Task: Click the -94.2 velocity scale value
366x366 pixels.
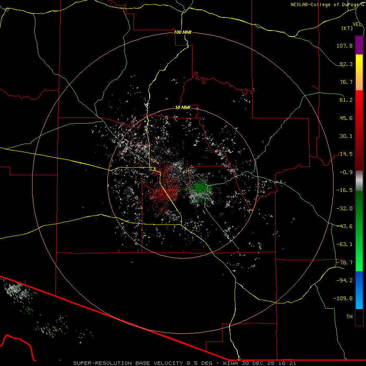Action: [x=344, y=280]
